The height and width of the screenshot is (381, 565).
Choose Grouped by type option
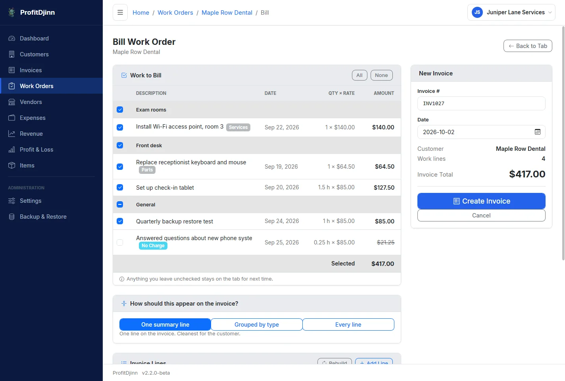[257, 325]
